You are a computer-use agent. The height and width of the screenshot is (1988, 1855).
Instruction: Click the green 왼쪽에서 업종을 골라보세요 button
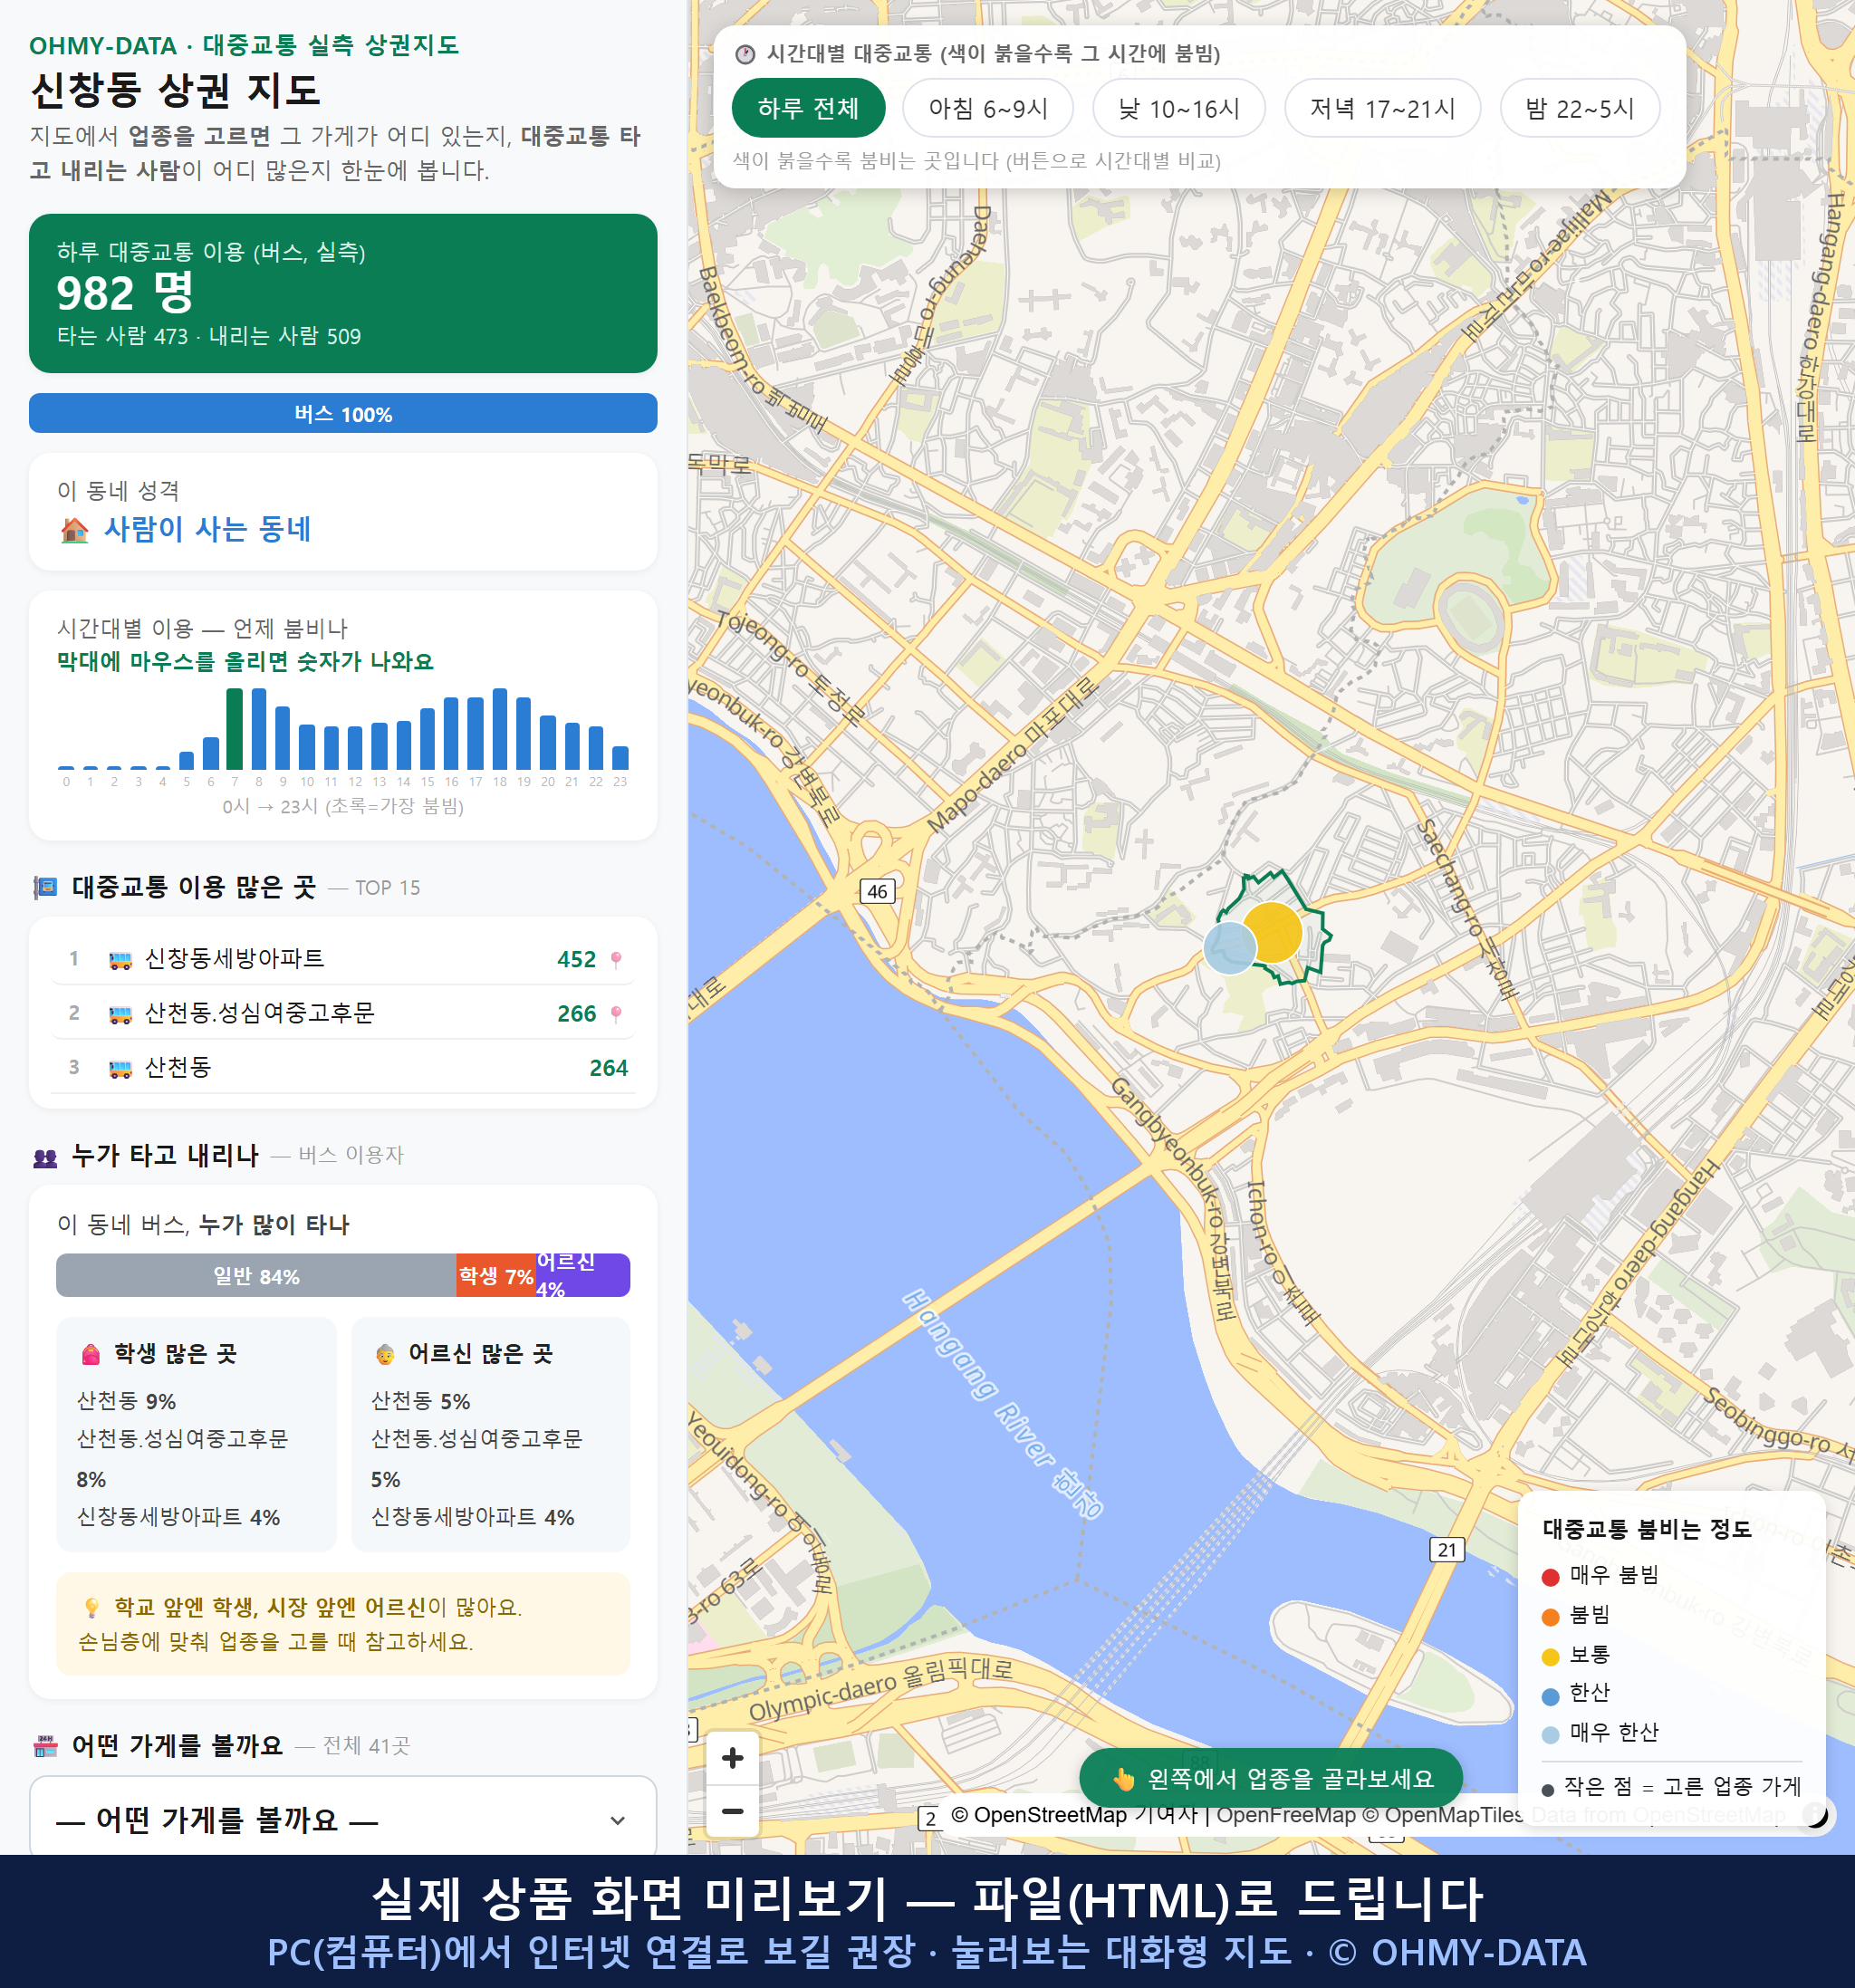pos(1271,1779)
